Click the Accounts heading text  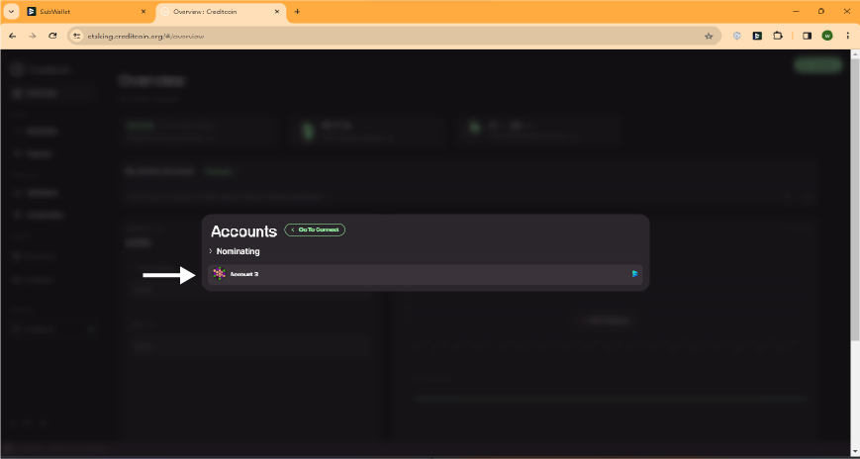[243, 230]
